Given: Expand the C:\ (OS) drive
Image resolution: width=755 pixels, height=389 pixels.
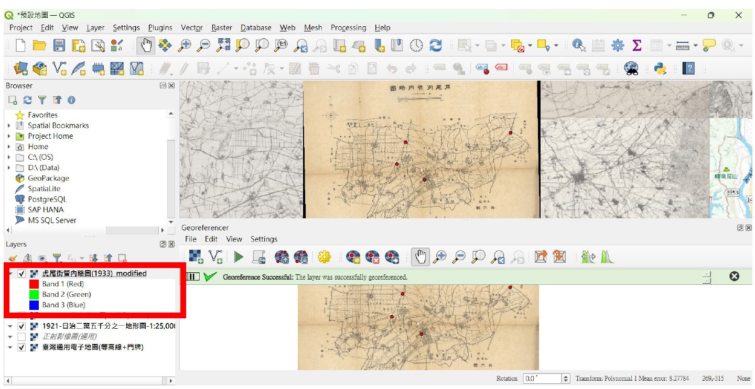Looking at the screenshot, I should coord(9,157).
